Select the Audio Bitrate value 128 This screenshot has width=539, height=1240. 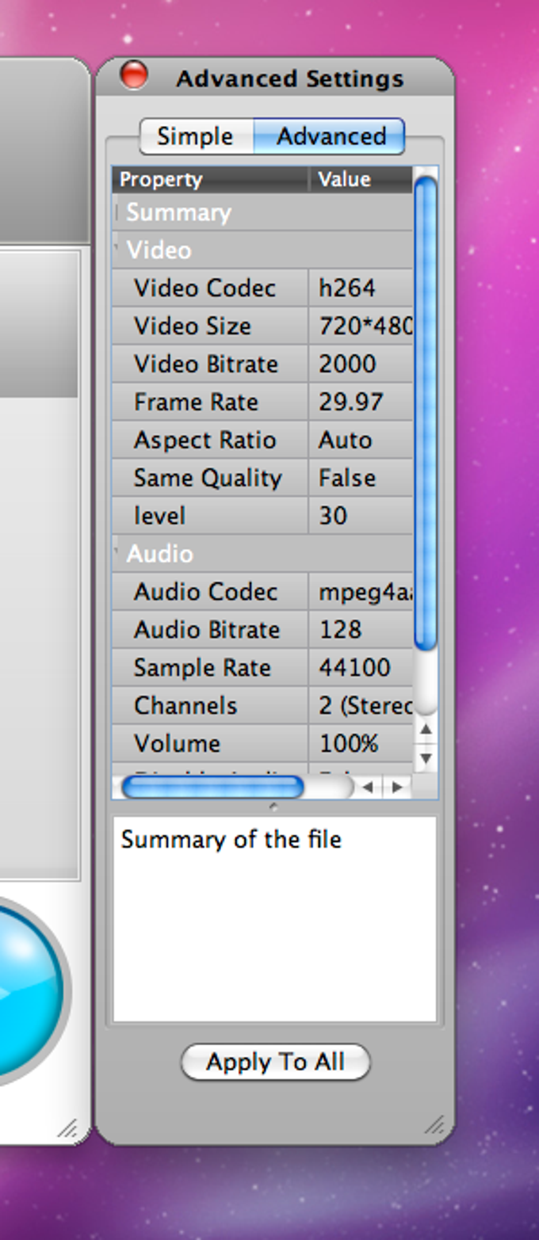tap(340, 630)
